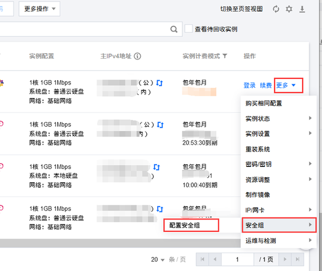Click the download list icon

click(x=302, y=9)
